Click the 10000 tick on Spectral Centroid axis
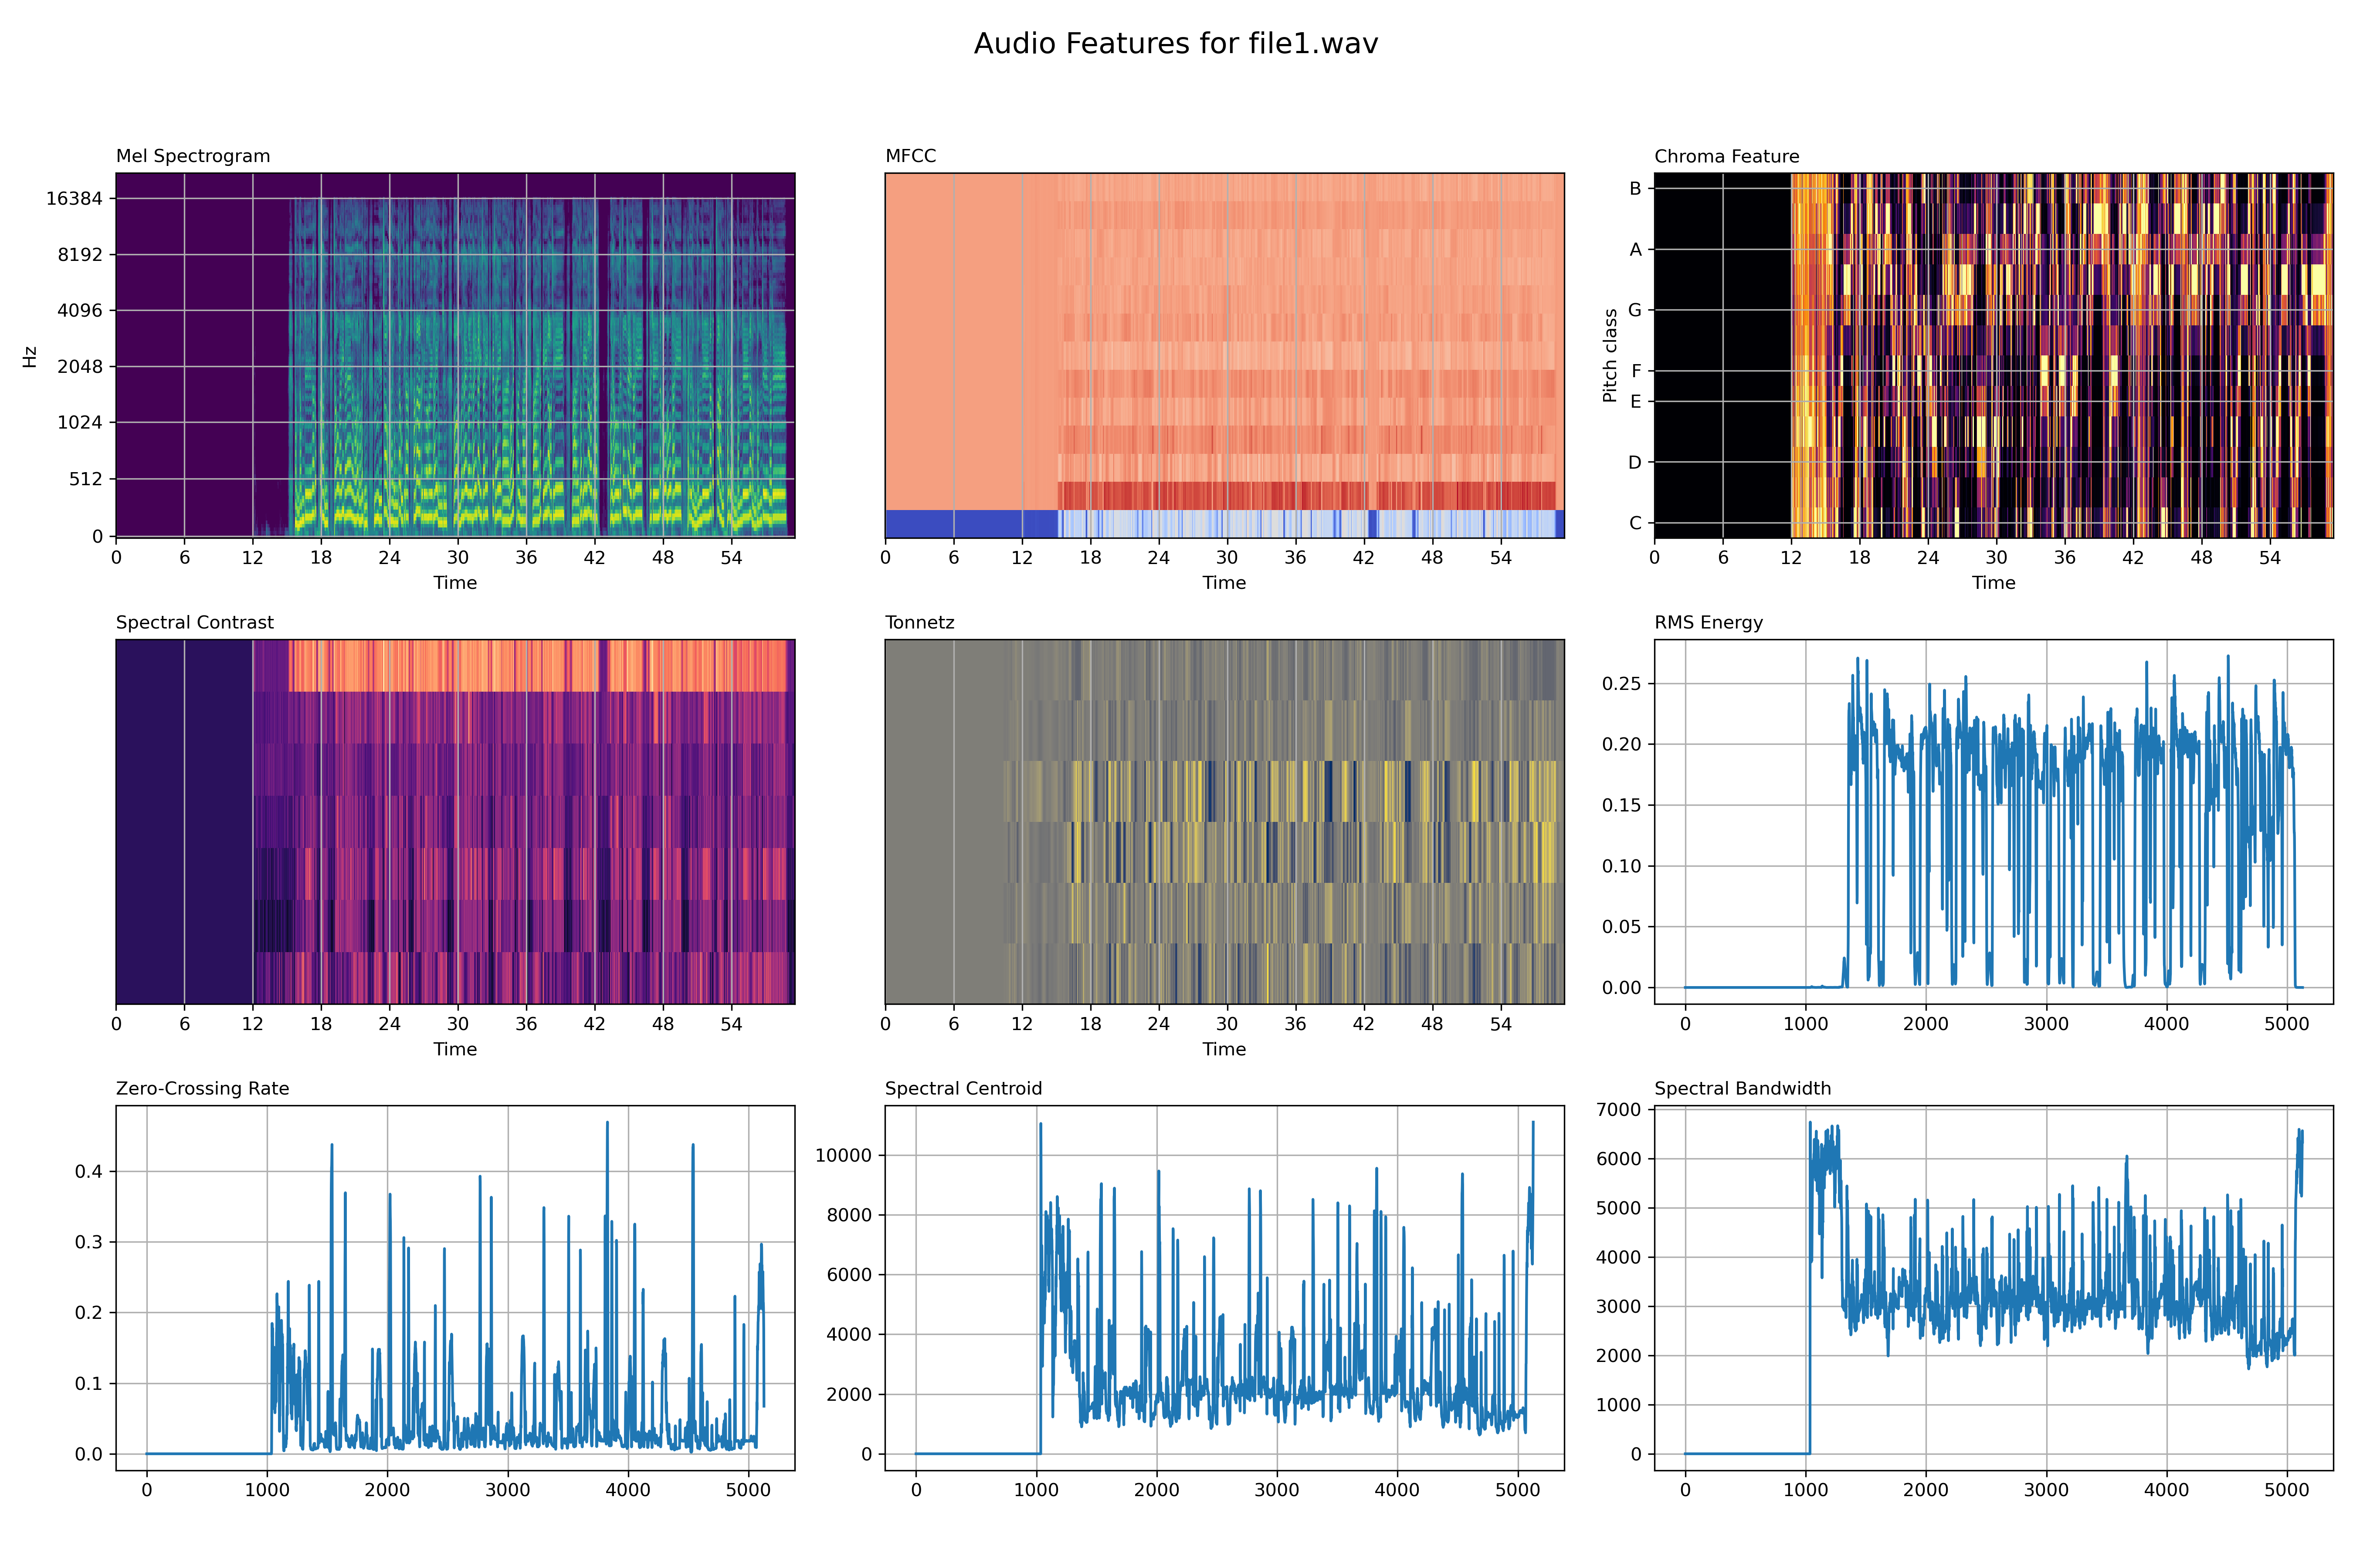Image resolution: width=2353 pixels, height=1568 pixels. pos(843,1155)
